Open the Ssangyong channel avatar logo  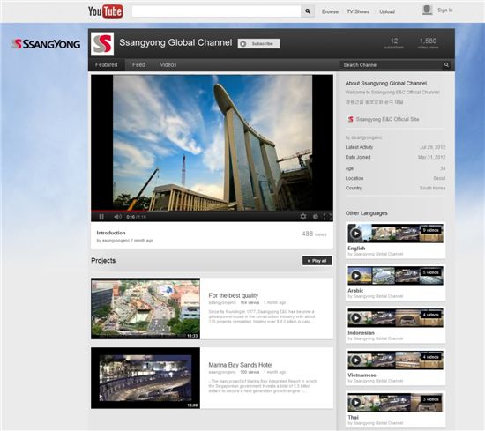102,43
